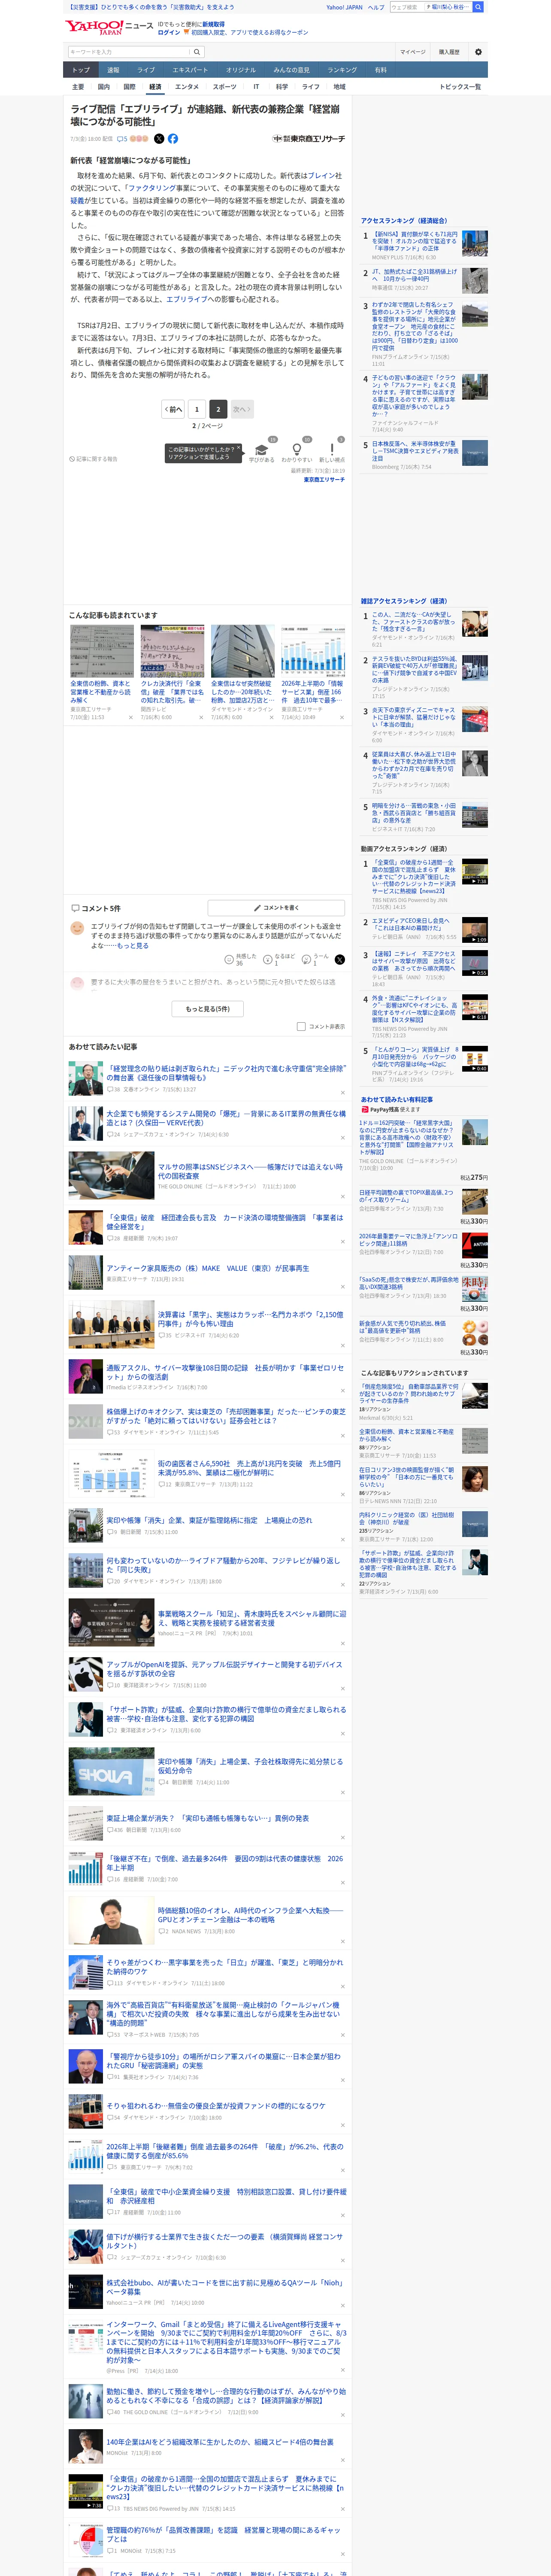Select the IT category tab
The image size is (551, 2576).
pyautogui.click(x=256, y=87)
